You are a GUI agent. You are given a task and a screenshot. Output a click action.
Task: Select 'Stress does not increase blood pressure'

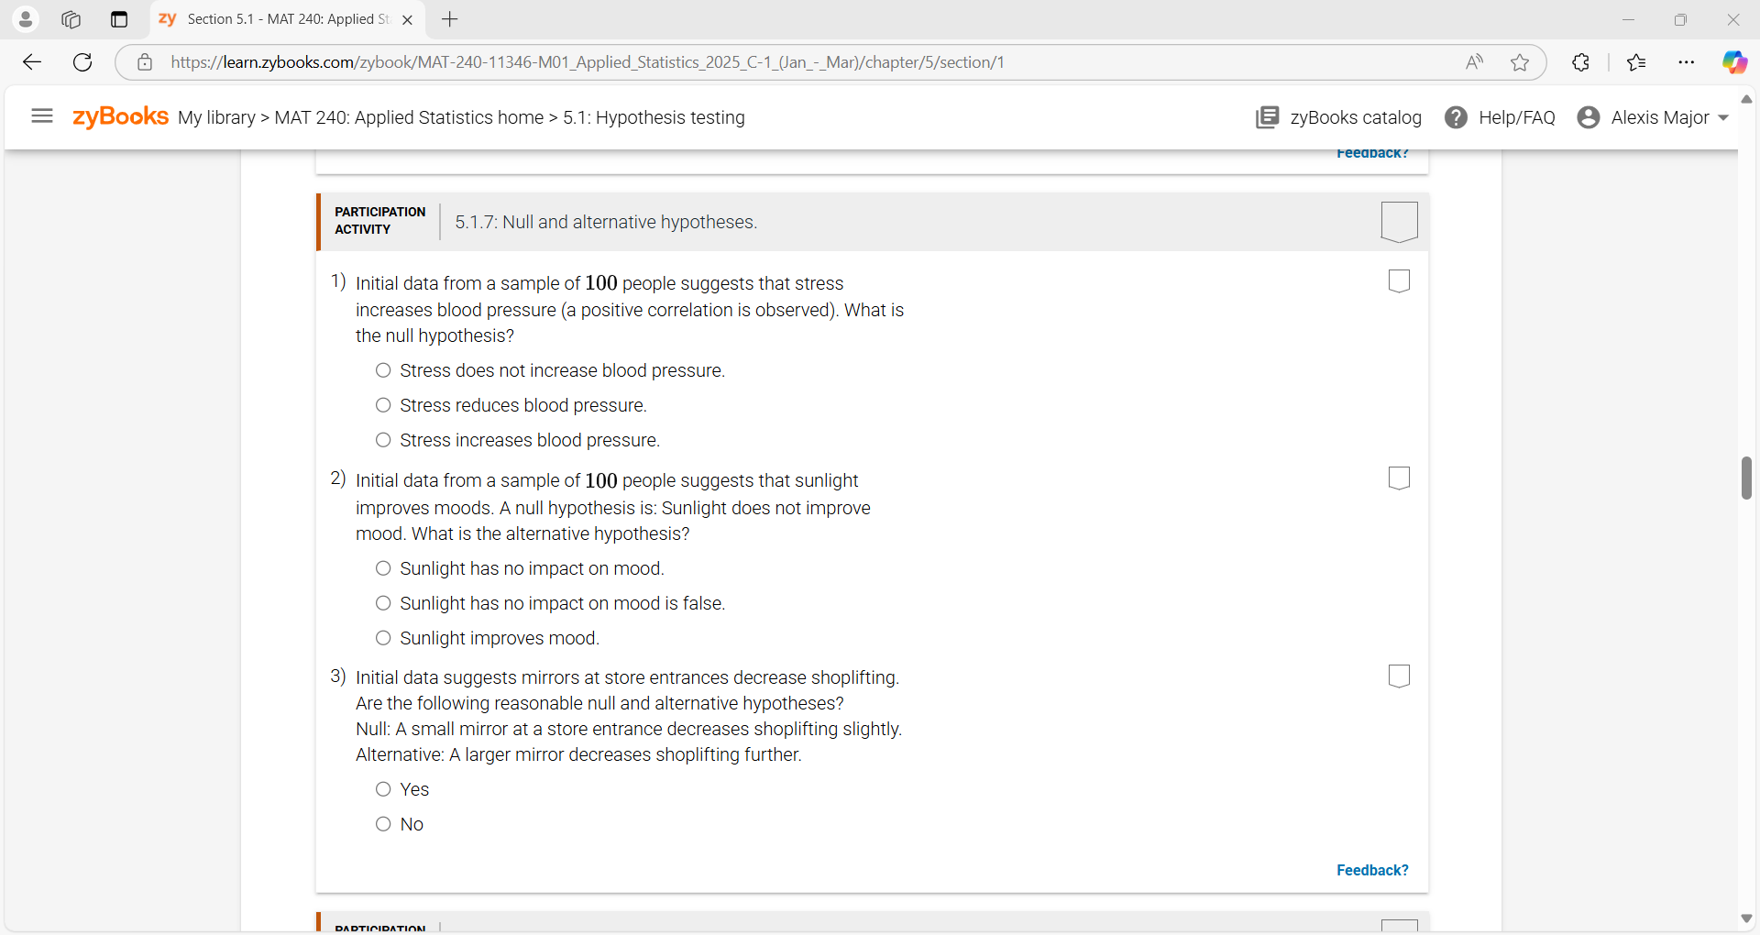383,370
